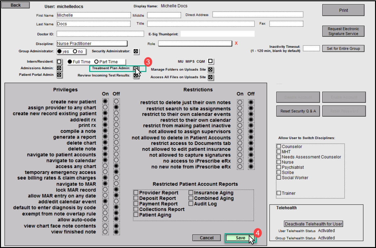
Task: Restrict the Audit Log report
Action: click(x=191, y=204)
